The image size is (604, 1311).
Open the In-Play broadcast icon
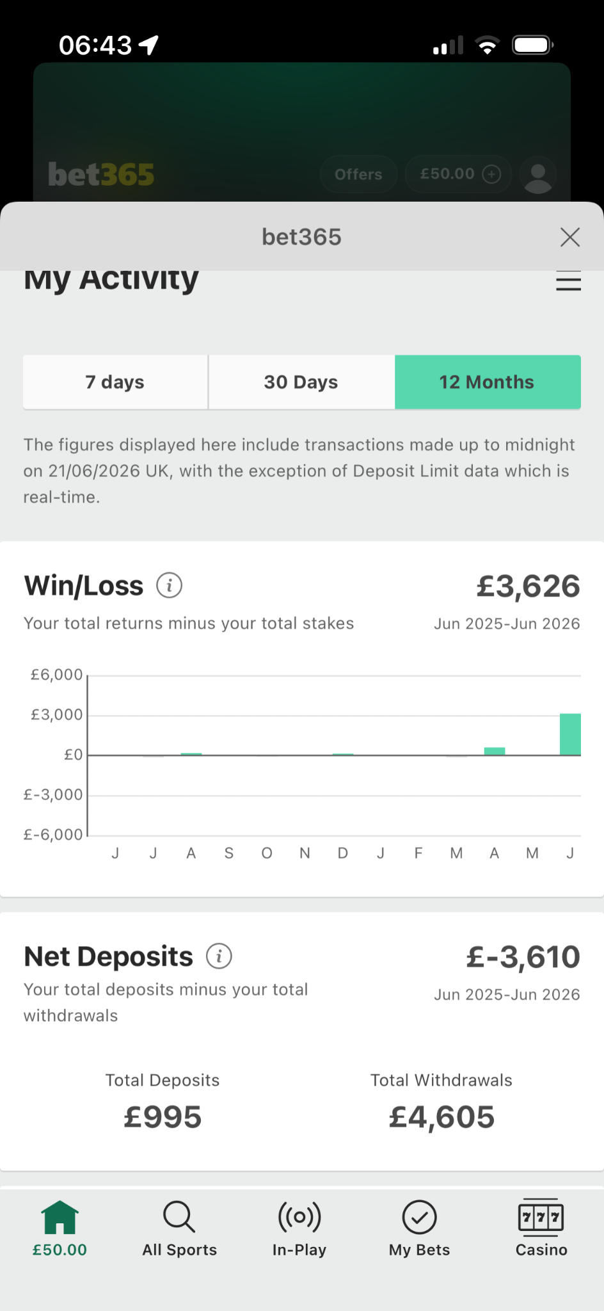pos(299,1216)
